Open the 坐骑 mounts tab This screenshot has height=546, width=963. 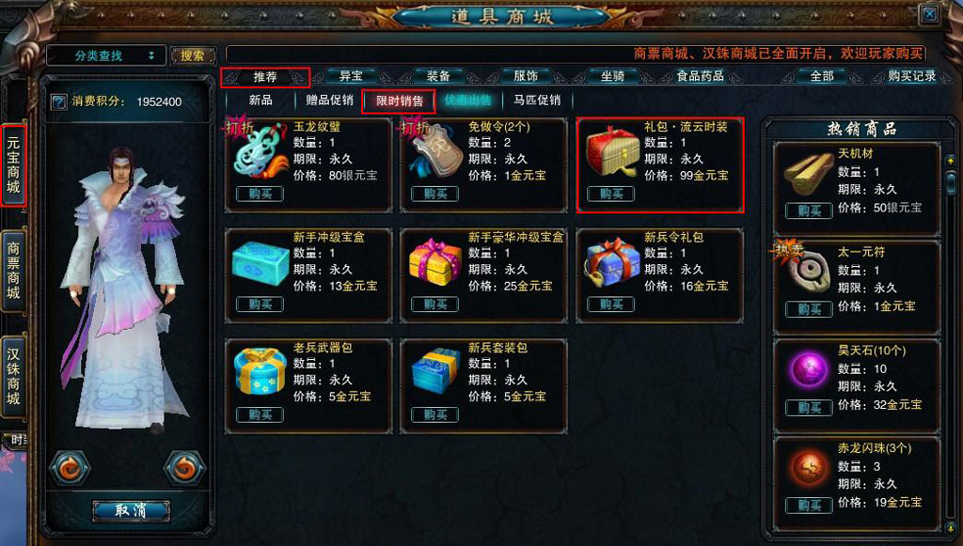(612, 77)
